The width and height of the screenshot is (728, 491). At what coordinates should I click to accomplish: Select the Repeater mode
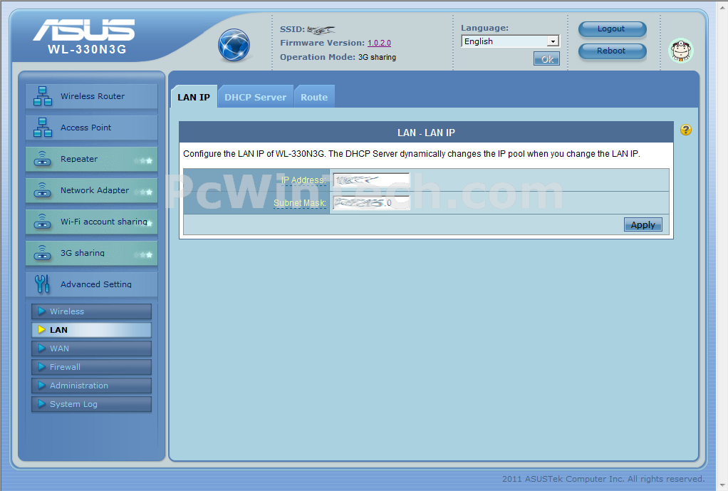click(91, 159)
